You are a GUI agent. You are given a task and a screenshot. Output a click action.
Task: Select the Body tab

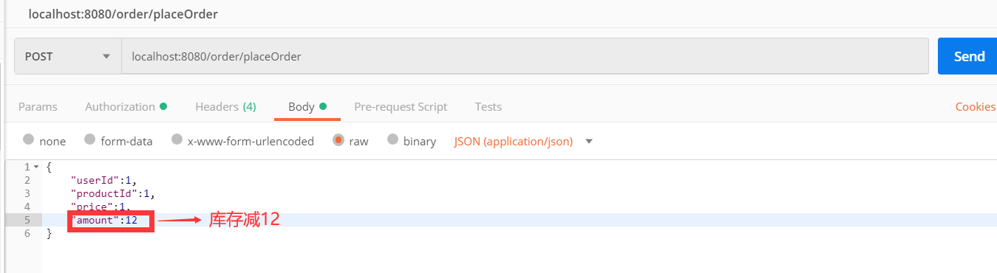coord(307,106)
